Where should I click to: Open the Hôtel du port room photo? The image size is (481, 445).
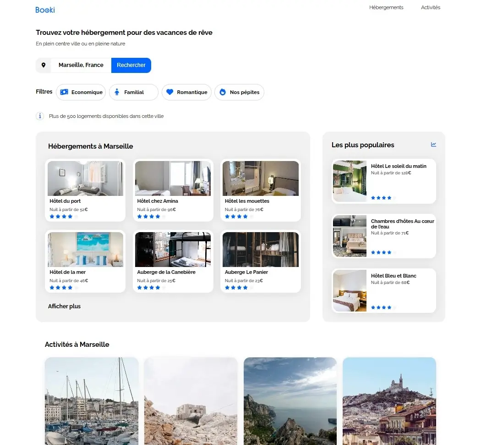coord(85,178)
